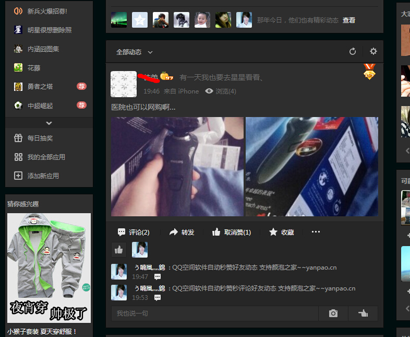Open the 全部动态 dropdown filter

(134, 52)
